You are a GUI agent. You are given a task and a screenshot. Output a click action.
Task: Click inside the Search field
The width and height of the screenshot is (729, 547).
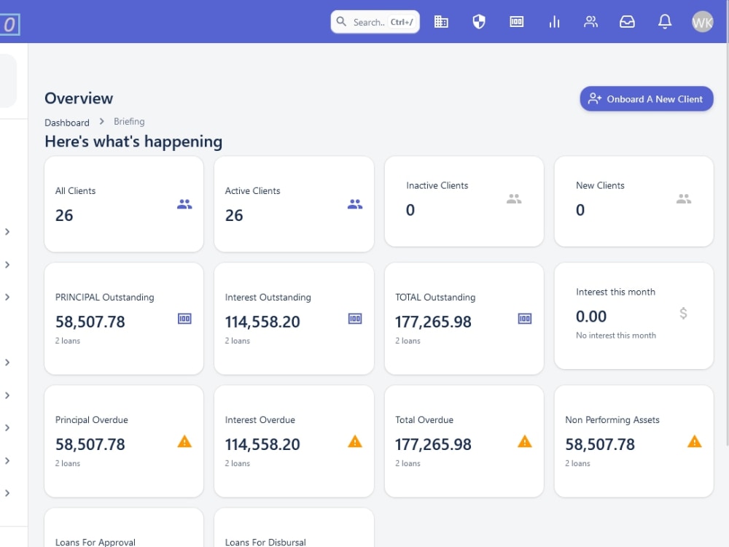pyautogui.click(x=375, y=21)
